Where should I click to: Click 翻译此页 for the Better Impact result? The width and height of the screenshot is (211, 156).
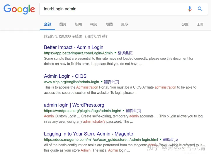(x=125, y=53)
